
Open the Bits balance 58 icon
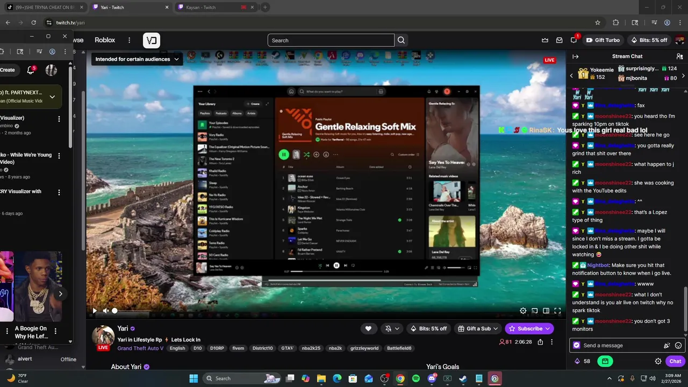coord(582,361)
